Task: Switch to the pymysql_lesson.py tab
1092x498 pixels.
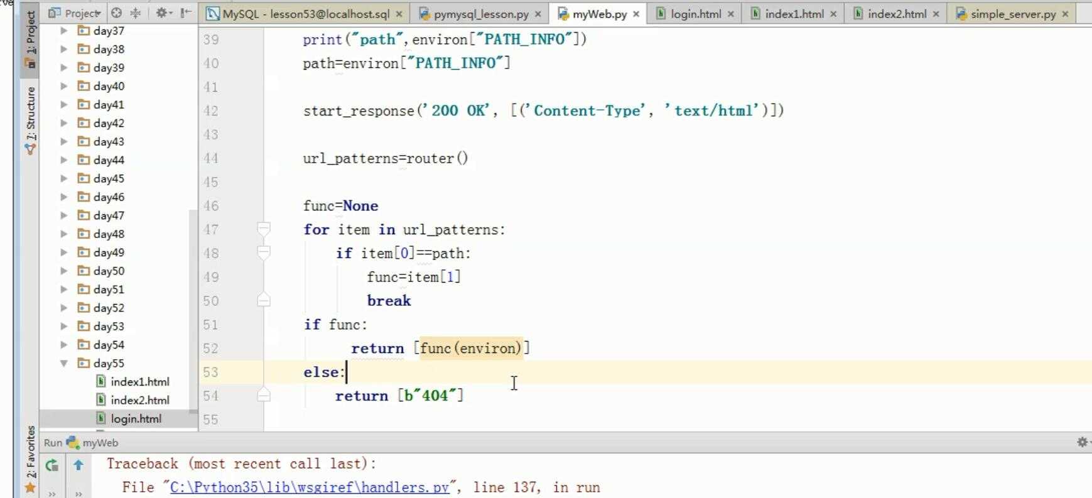Action: [x=481, y=13]
